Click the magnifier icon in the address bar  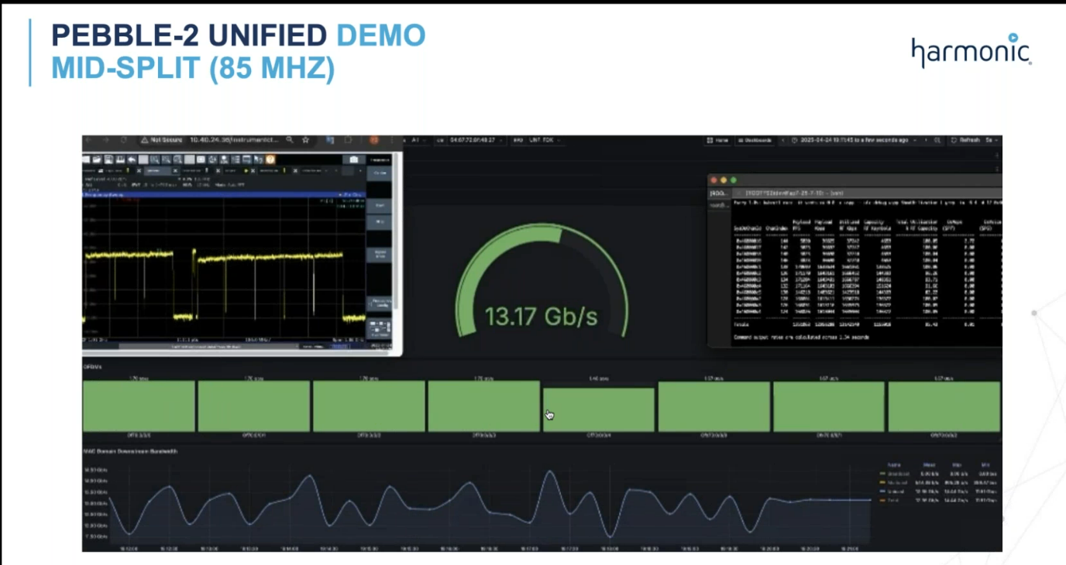289,140
